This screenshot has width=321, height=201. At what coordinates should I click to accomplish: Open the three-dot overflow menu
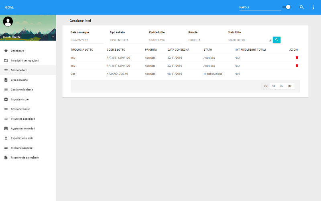(313, 7)
